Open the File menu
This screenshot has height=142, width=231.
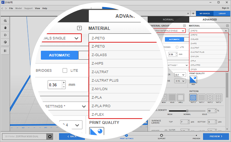[11, 9]
